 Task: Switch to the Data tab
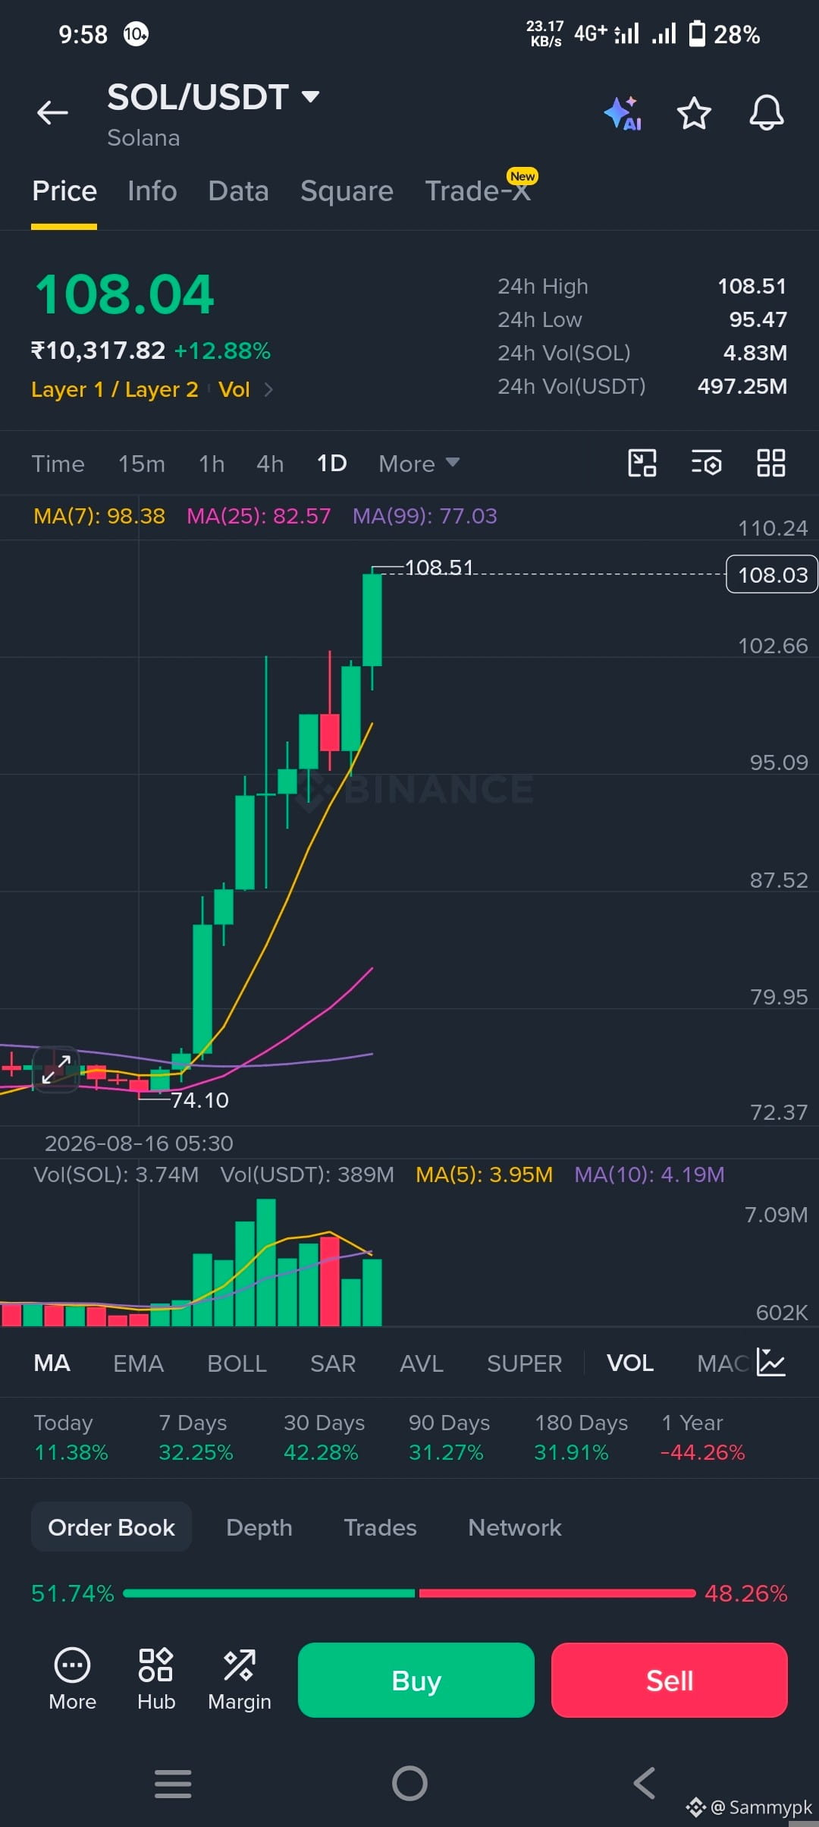tap(238, 191)
